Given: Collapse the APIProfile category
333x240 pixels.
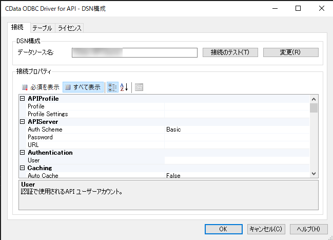Looking at the screenshot, I should [22, 99].
